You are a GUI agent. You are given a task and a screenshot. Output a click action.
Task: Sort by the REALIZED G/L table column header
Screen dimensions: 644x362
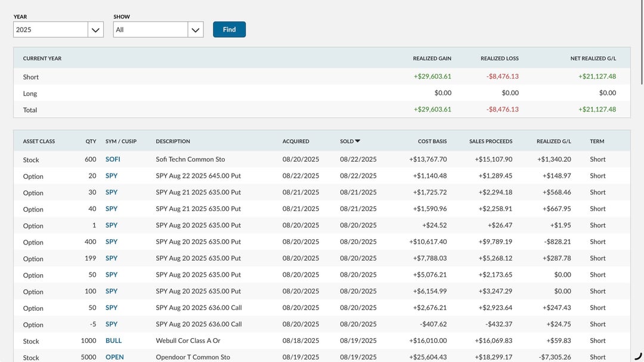point(553,141)
